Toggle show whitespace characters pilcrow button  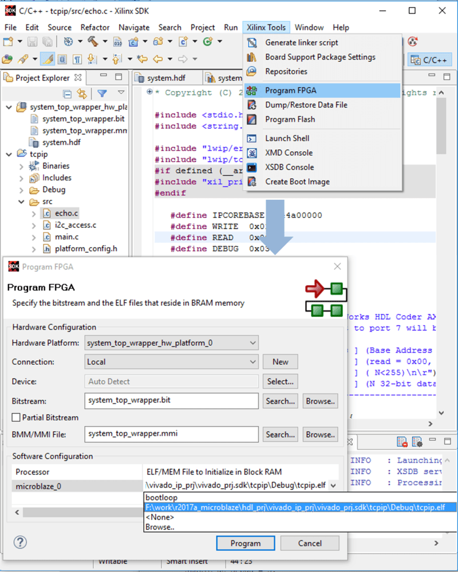tap(77, 59)
